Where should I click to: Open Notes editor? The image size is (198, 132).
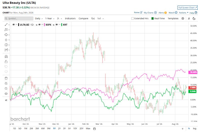click(x=138, y=12)
